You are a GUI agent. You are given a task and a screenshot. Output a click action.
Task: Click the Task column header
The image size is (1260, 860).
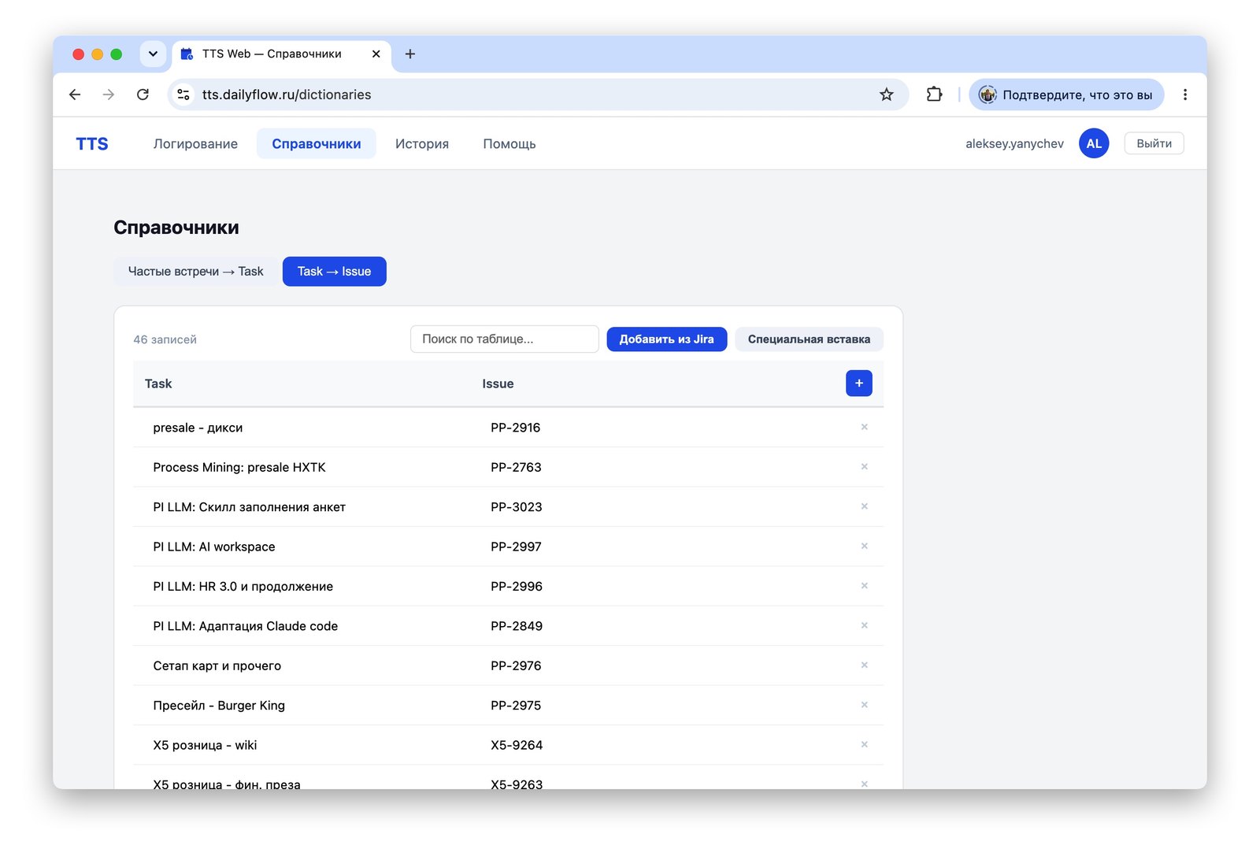click(x=158, y=384)
